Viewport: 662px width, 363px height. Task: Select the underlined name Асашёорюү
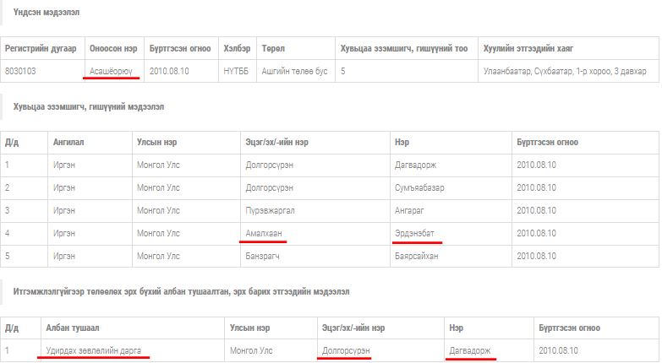point(111,72)
